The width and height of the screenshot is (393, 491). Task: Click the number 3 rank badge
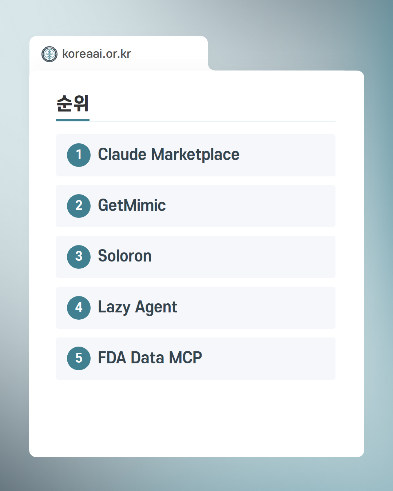79,257
